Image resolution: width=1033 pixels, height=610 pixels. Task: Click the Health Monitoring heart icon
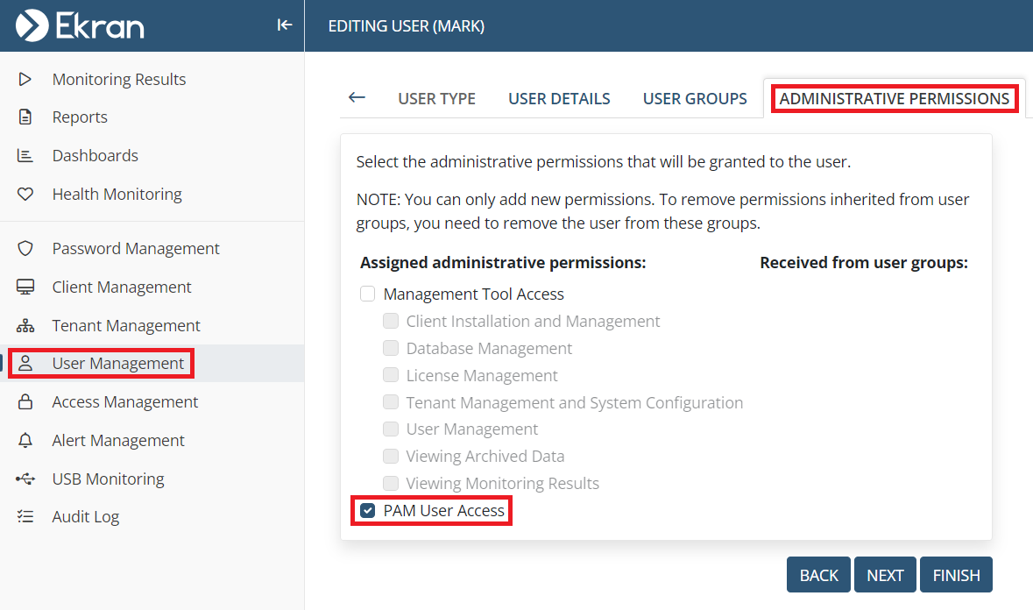tap(25, 195)
